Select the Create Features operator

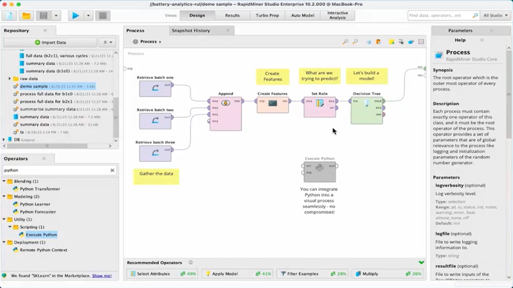[273, 105]
